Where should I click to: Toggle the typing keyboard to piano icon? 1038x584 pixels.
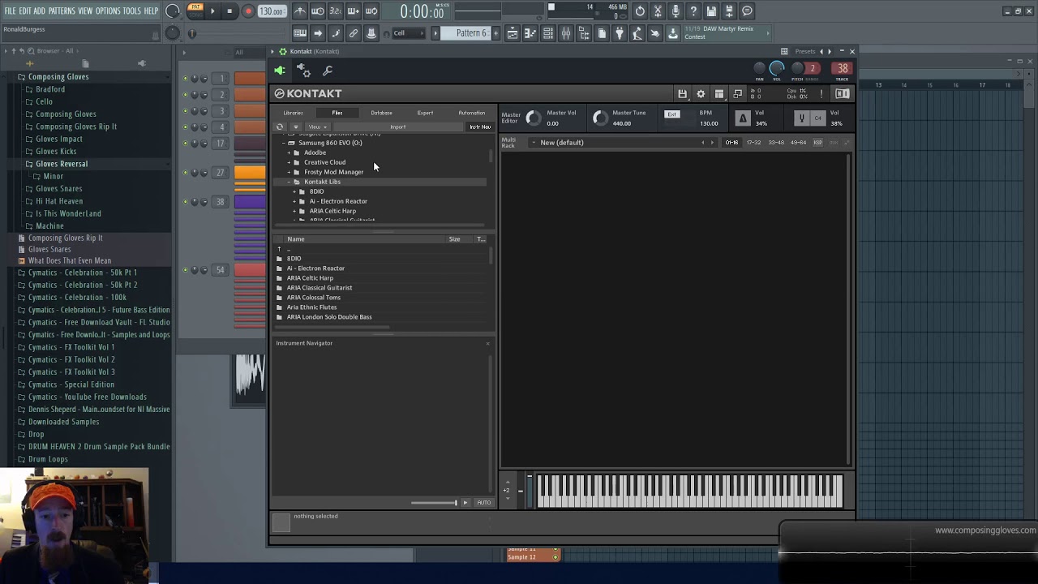coord(299,33)
